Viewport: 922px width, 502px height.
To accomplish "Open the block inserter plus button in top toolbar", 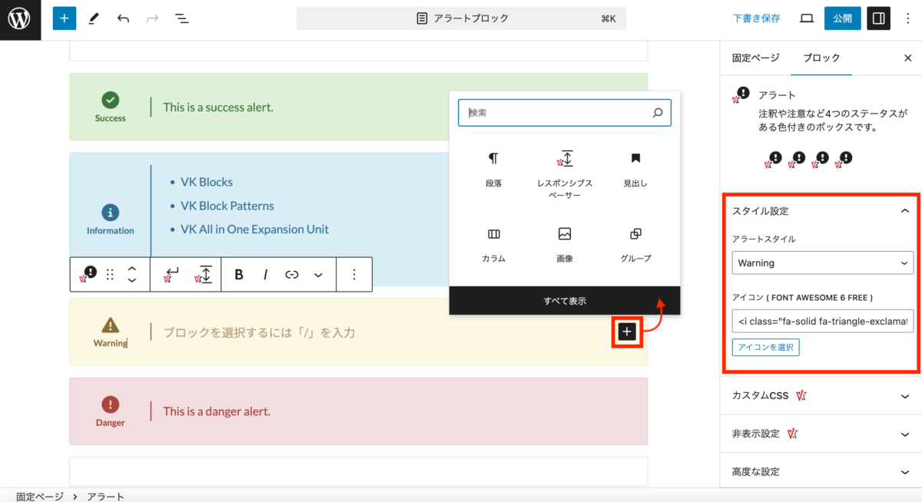I will [x=65, y=18].
